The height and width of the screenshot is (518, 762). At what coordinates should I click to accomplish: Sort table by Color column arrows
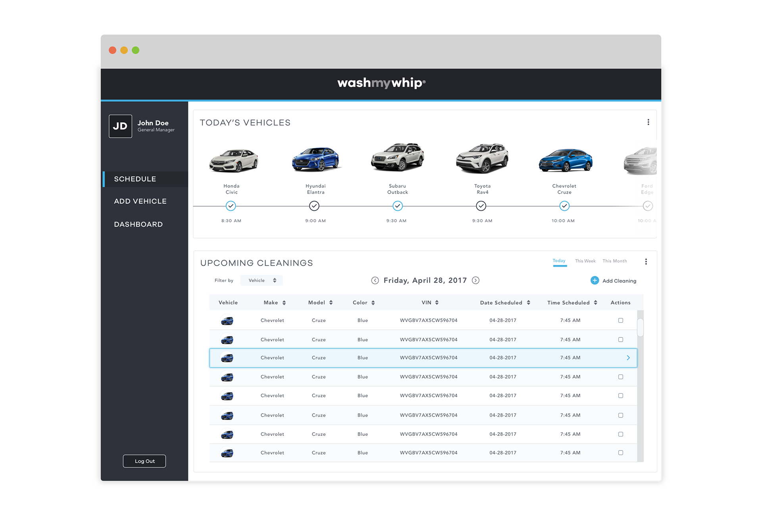(373, 303)
